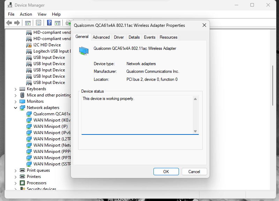Select the WAN Miniport (Netw entry
Image resolution: width=279 pixels, height=201 pixels.
(52, 145)
